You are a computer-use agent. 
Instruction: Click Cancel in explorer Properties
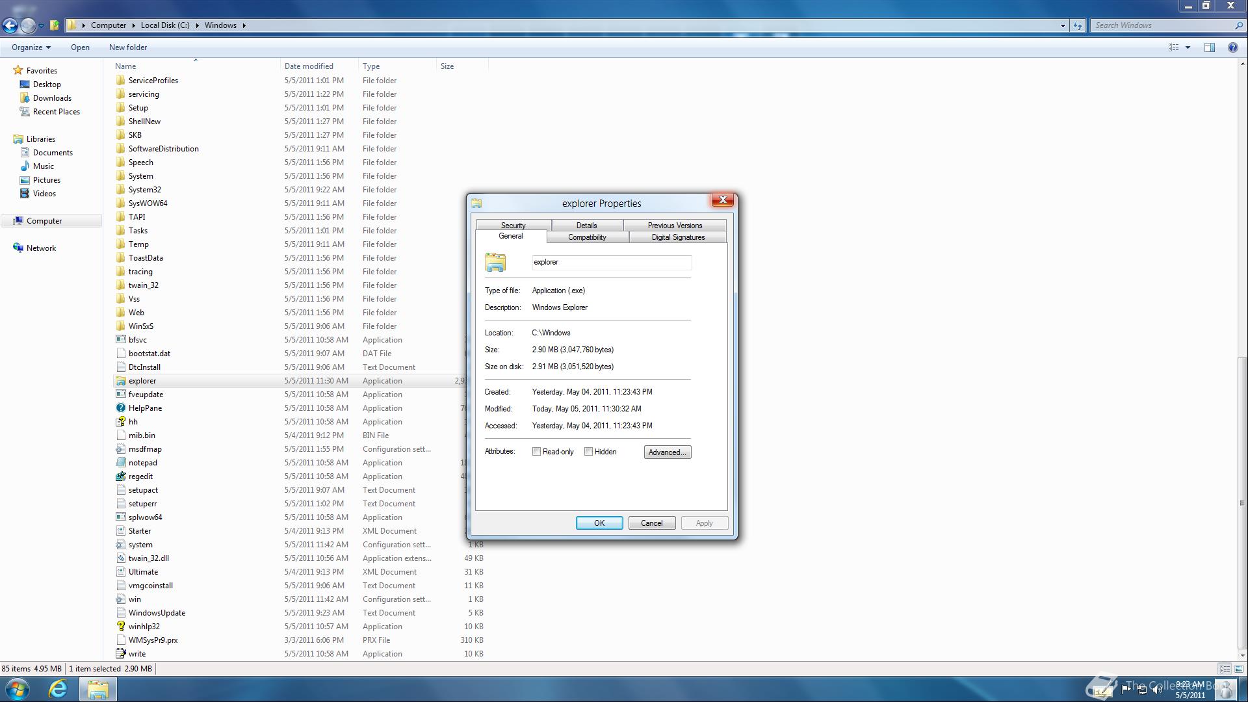pyautogui.click(x=652, y=523)
